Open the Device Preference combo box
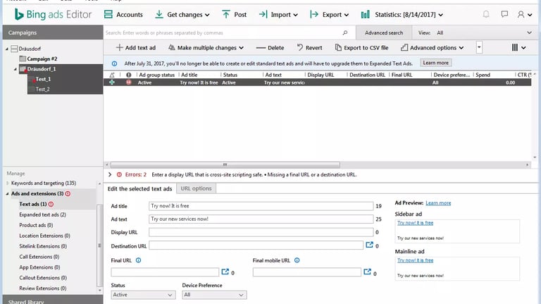Screen dimensions: 541x304 [x=214, y=295]
